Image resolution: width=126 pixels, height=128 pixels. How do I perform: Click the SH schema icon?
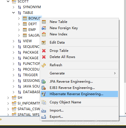14,98
